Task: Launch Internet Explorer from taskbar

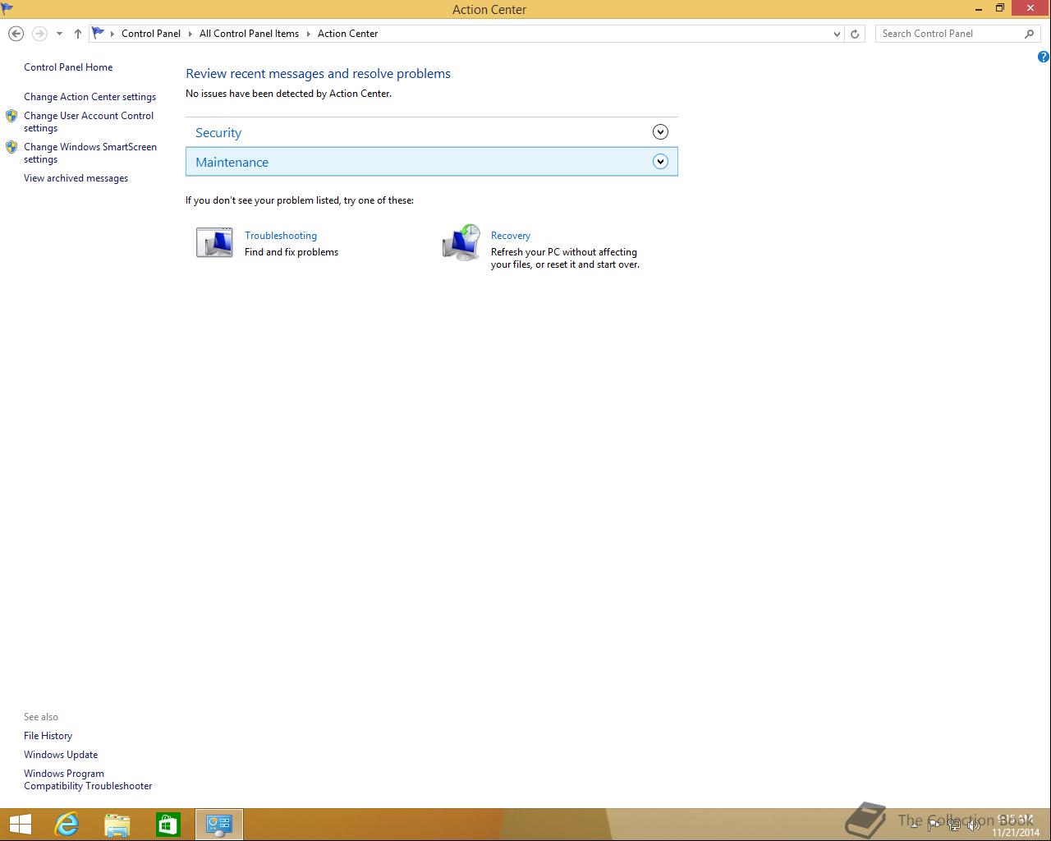Action: click(67, 824)
